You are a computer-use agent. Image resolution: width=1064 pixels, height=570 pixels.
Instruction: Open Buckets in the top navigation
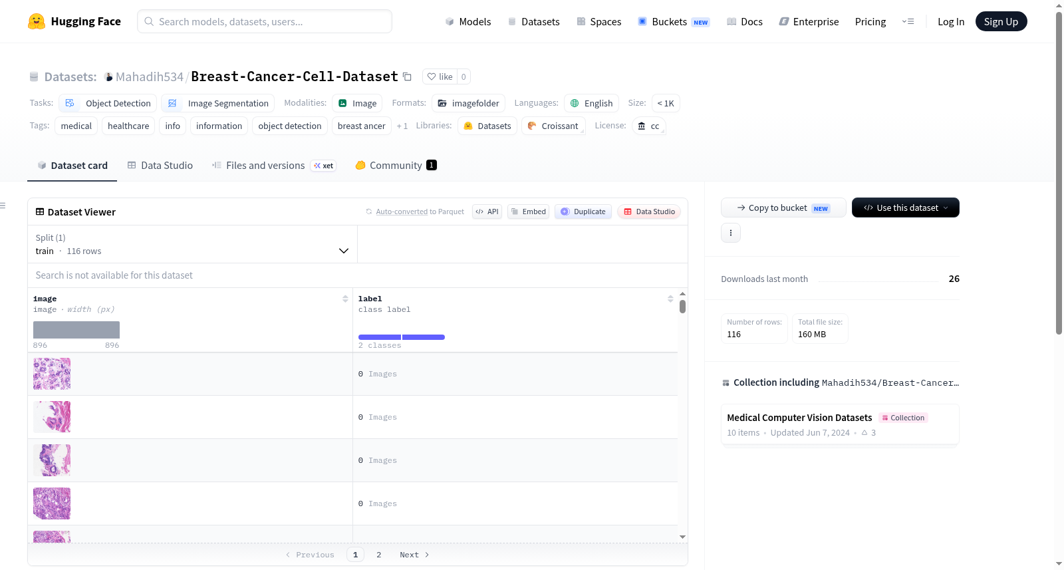[674, 21]
